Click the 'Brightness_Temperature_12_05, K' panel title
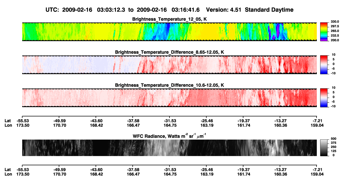The image size is (352, 180). (x=170, y=19)
